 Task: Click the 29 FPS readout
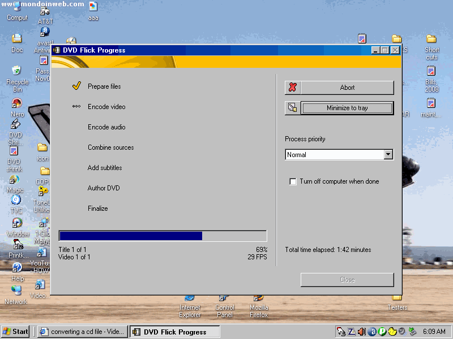258,257
